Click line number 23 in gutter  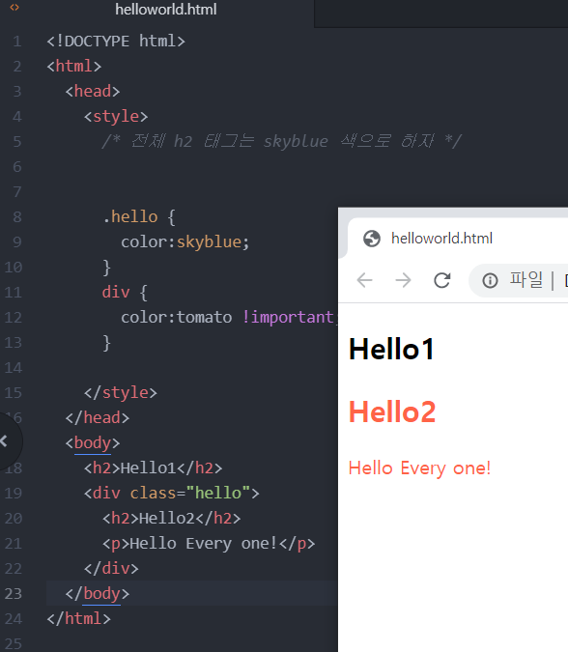(13, 594)
